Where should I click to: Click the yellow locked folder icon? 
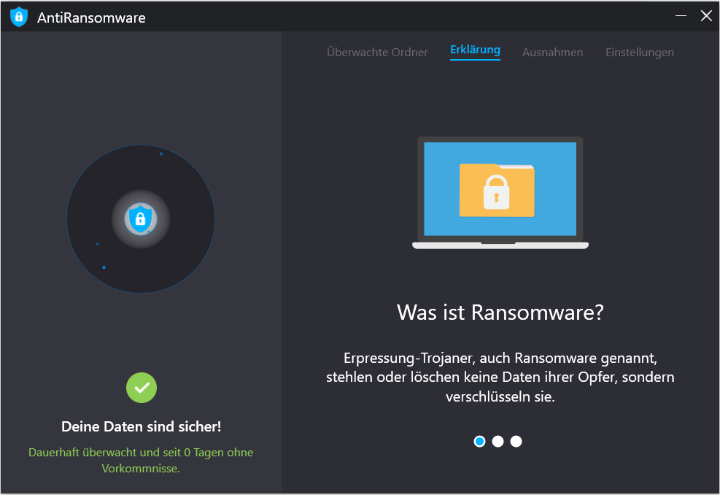click(x=496, y=191)
